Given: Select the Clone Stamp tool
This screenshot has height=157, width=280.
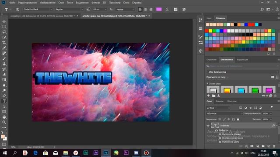Looking at the screenshot, I should point(4,64).
